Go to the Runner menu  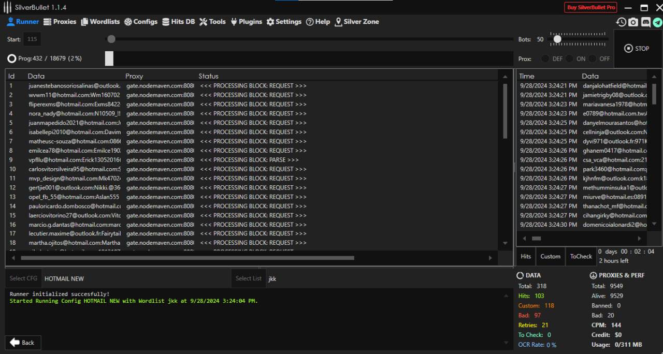(23, 22)
